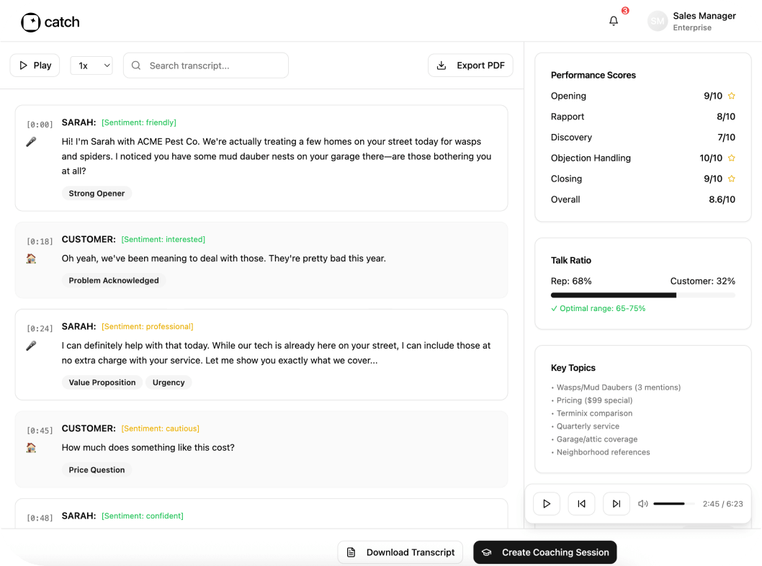Click the microphone icon beside Sarah's opening message
The height and width of the screenshot is (566, 762).
coord(31,142)
